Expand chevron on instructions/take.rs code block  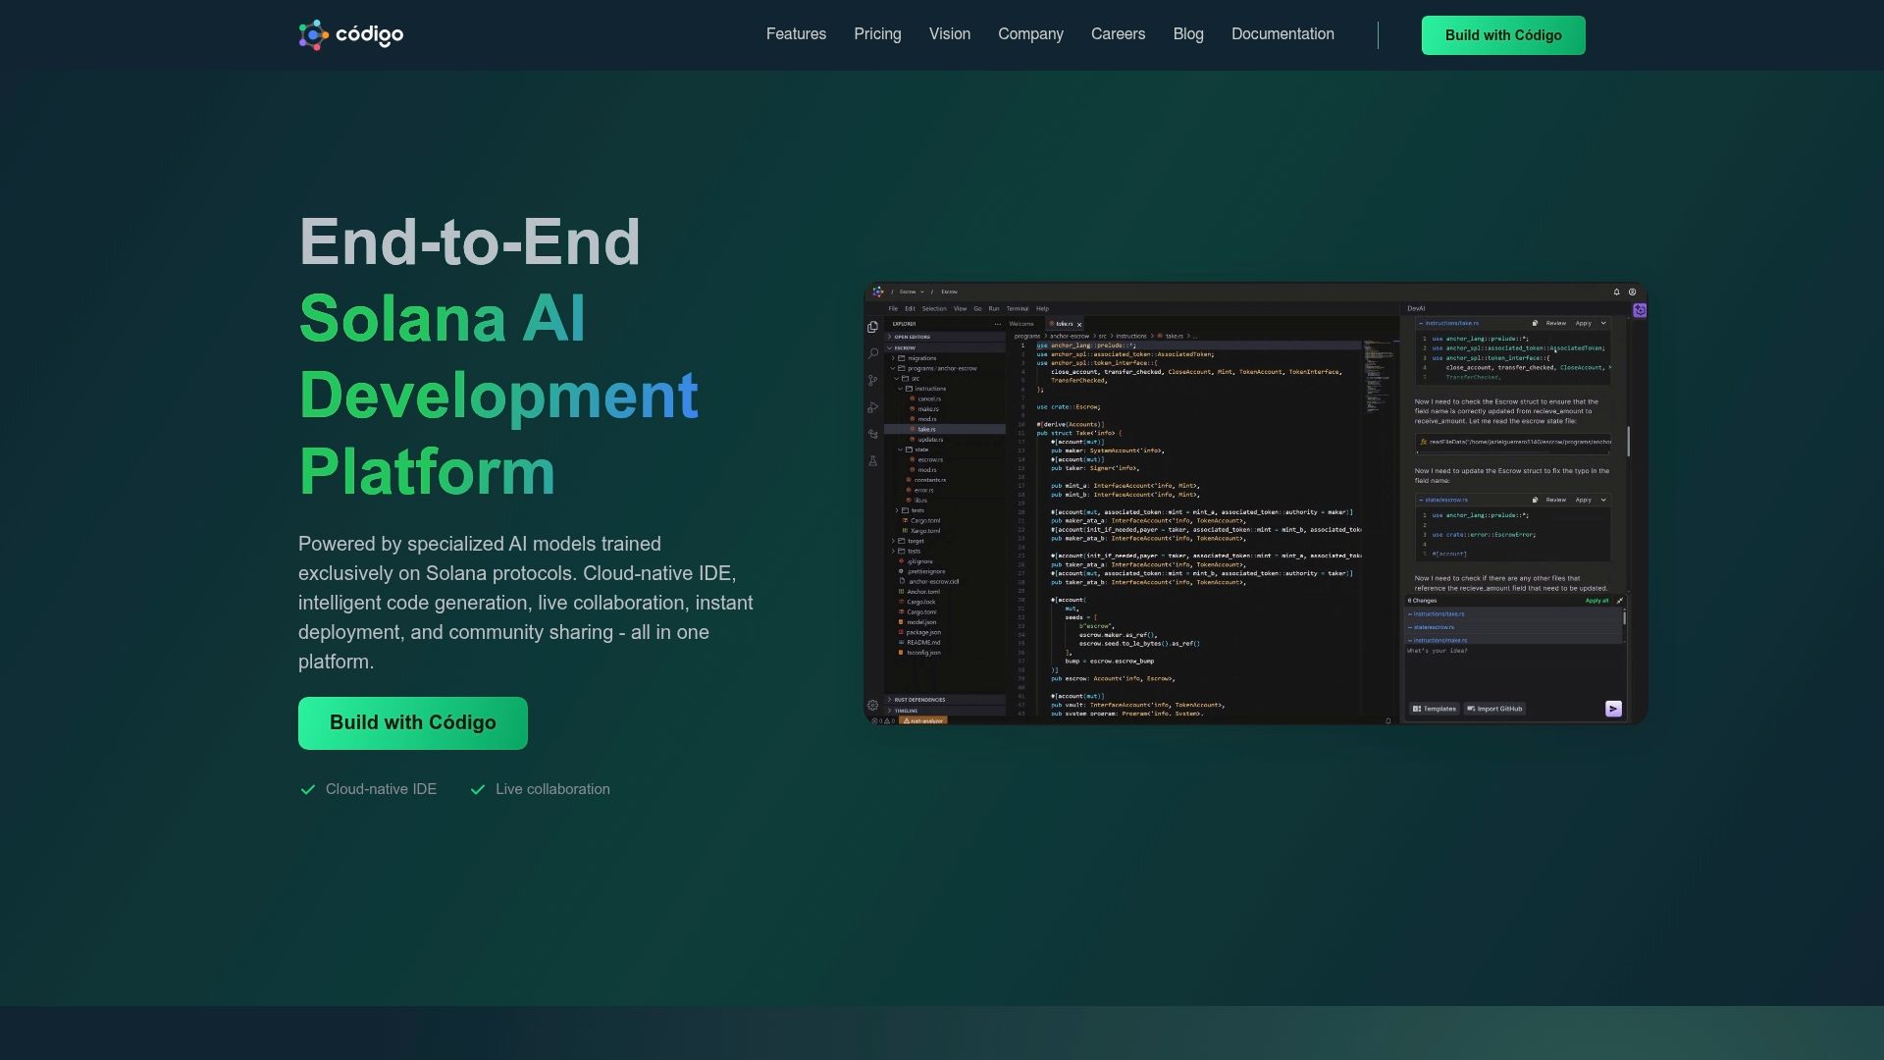(1603, 323)
